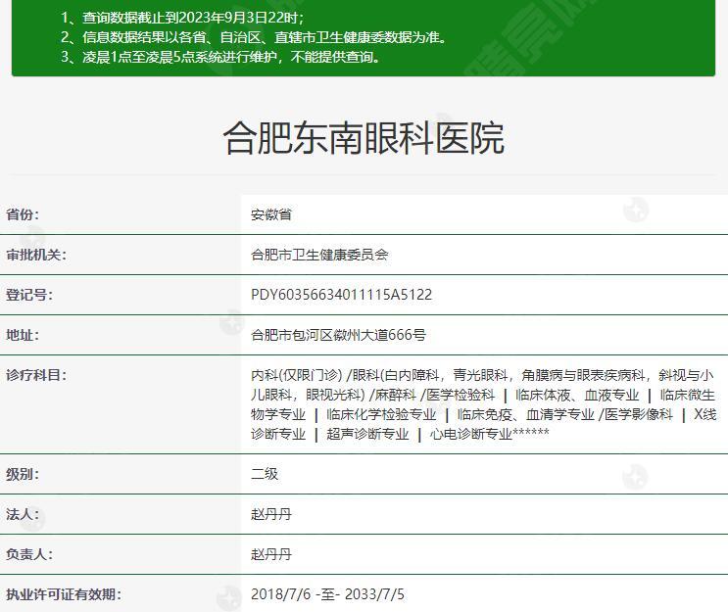Click notice line 查询数据截止到2023年9月3日22时
Screen dimensions: 728x612
[x=183, y=18]
